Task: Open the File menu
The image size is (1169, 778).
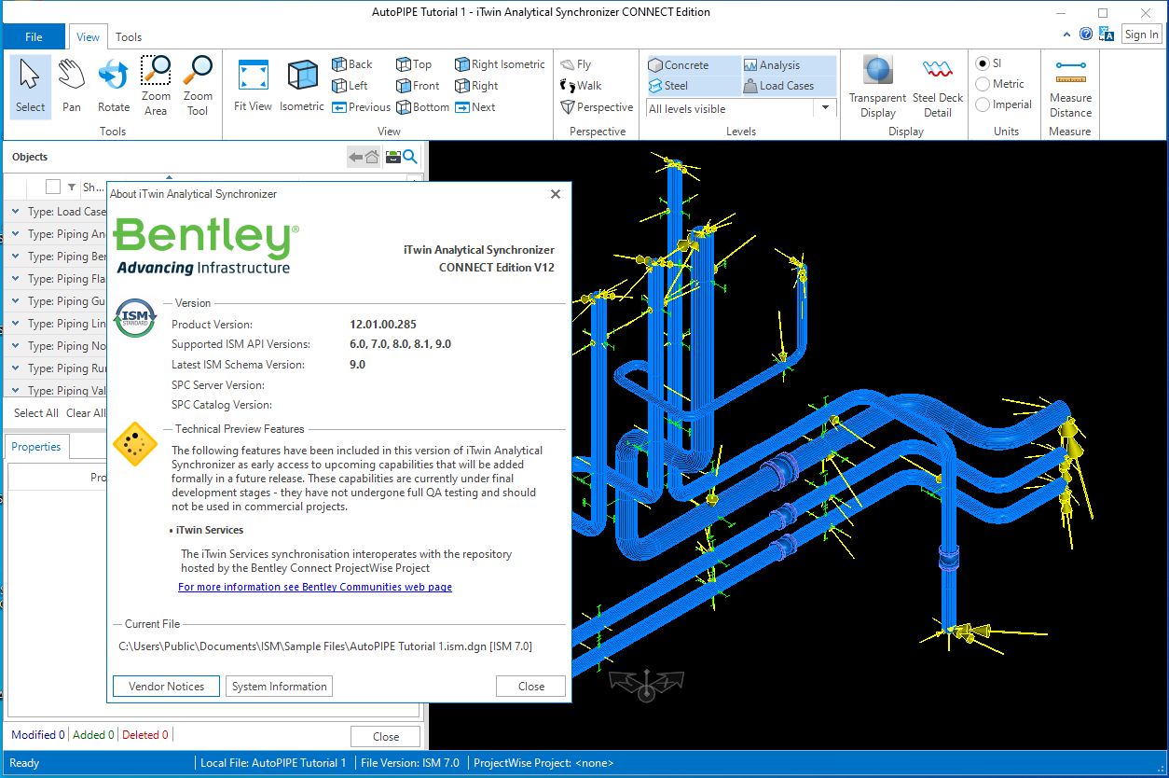Action: pos(34,37)
